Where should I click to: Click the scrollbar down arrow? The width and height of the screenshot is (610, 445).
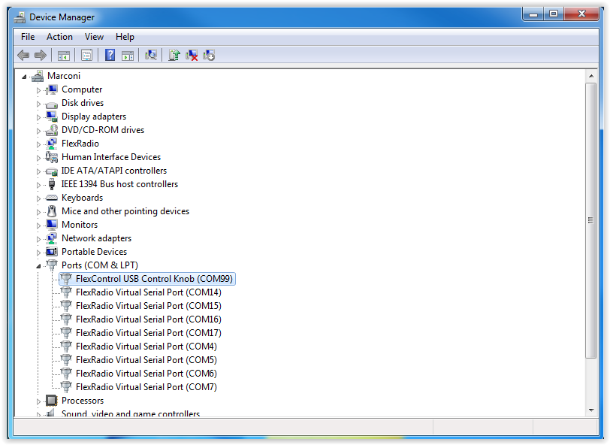591,410
